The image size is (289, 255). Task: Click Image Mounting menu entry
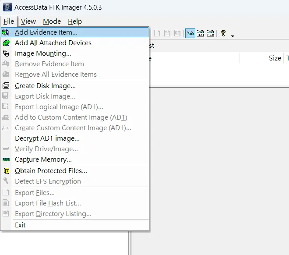(74, 53)
